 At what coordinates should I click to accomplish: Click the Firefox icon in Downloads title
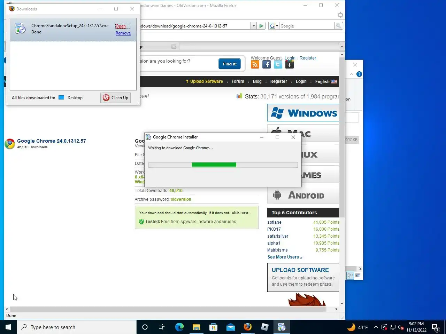[12, 9]
